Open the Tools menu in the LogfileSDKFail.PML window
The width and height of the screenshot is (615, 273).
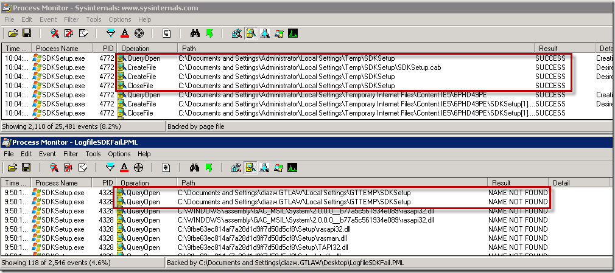pyautogui.click(x=93, y=154)
